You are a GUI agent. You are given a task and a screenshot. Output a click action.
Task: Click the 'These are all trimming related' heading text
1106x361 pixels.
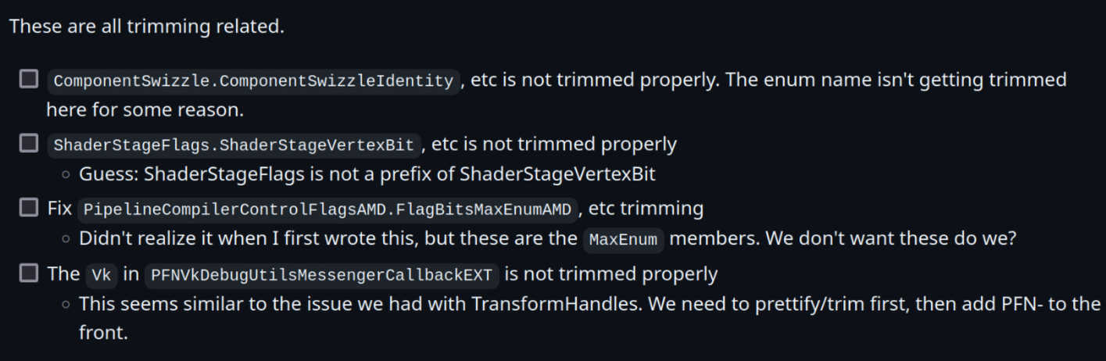[x=146, y=27]
